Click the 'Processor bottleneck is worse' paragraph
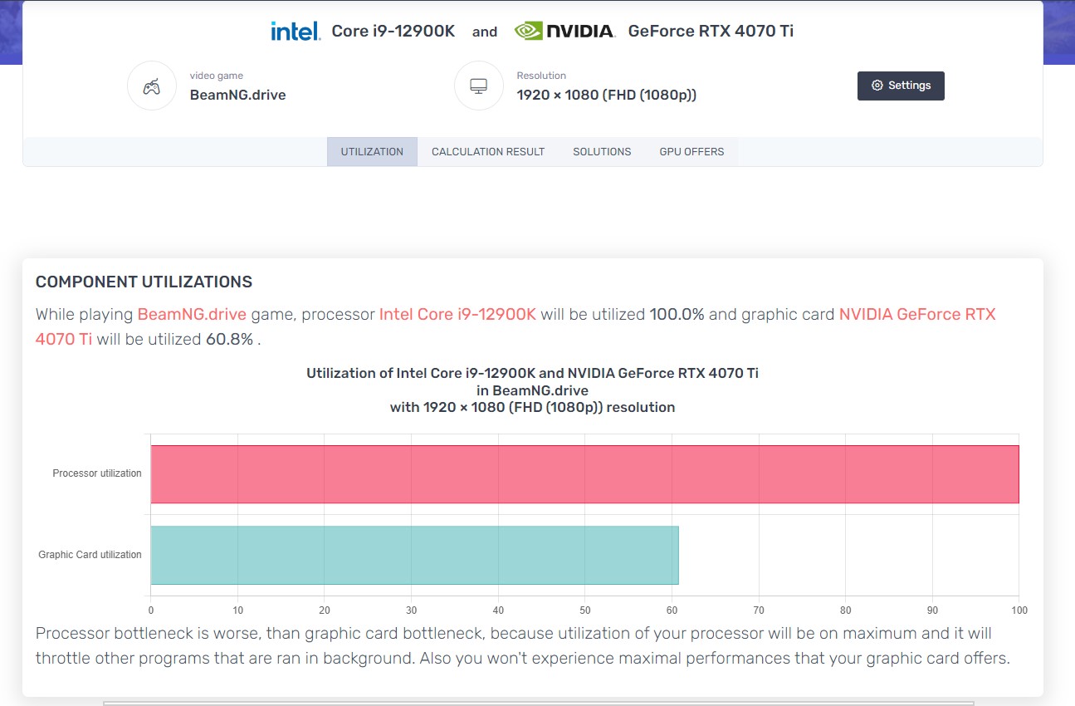The height and width of the screenshot is (706, 1075). point(522,646)
